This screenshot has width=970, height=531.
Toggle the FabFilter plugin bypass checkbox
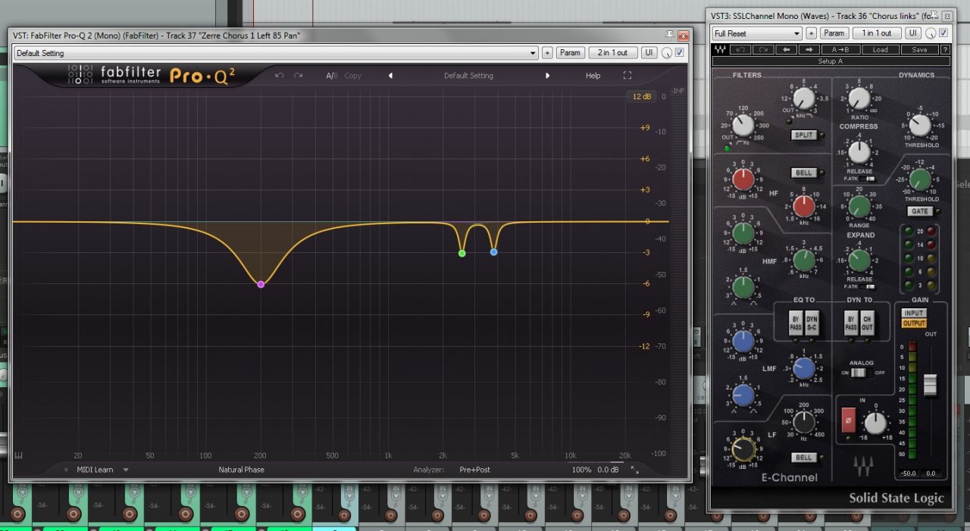pos(680,53)
